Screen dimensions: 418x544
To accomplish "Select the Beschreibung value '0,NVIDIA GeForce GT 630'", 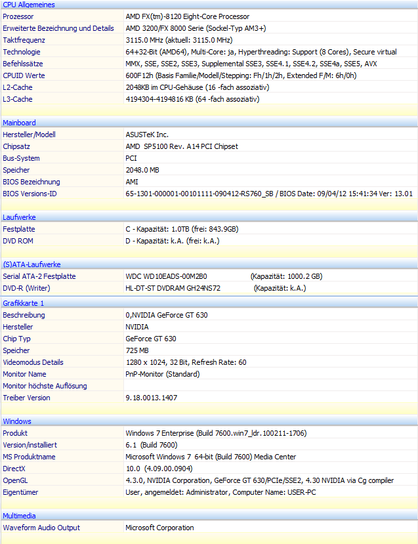I will (x=167, y=315).
